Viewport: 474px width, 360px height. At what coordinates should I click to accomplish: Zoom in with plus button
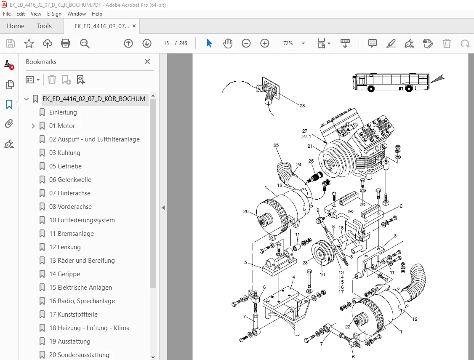tap(264, 43)
